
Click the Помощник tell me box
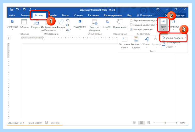point(146,15)
